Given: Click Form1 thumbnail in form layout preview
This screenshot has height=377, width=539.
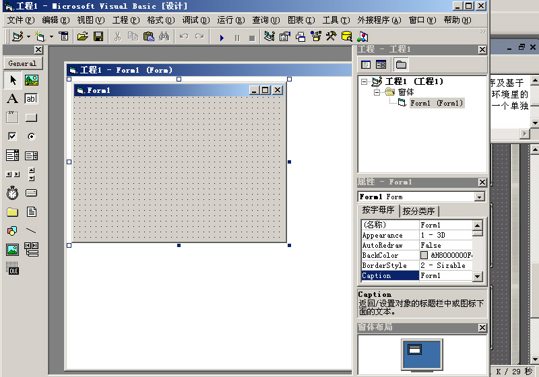Looking at the screenshot, I should (x=414, y=349).
